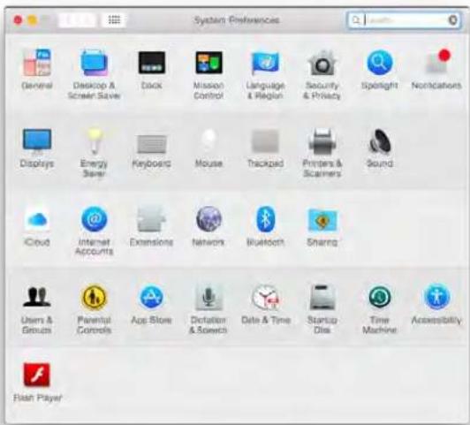Click the back/forward navigation control
This screenshot has height=425, width=470.
tap(78, 19)
